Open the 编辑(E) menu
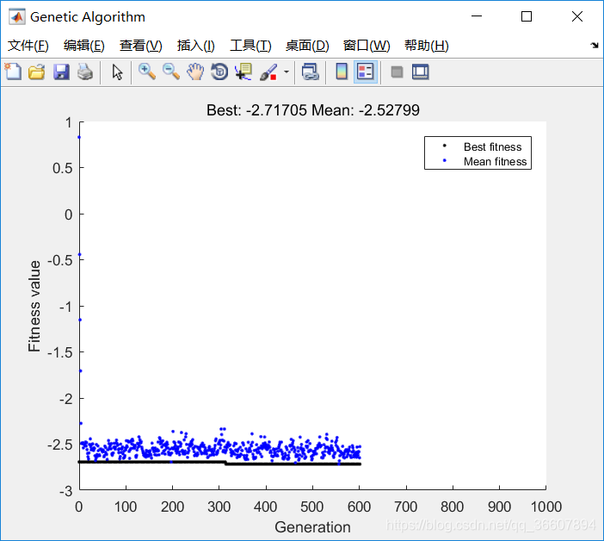 point(84,46)
